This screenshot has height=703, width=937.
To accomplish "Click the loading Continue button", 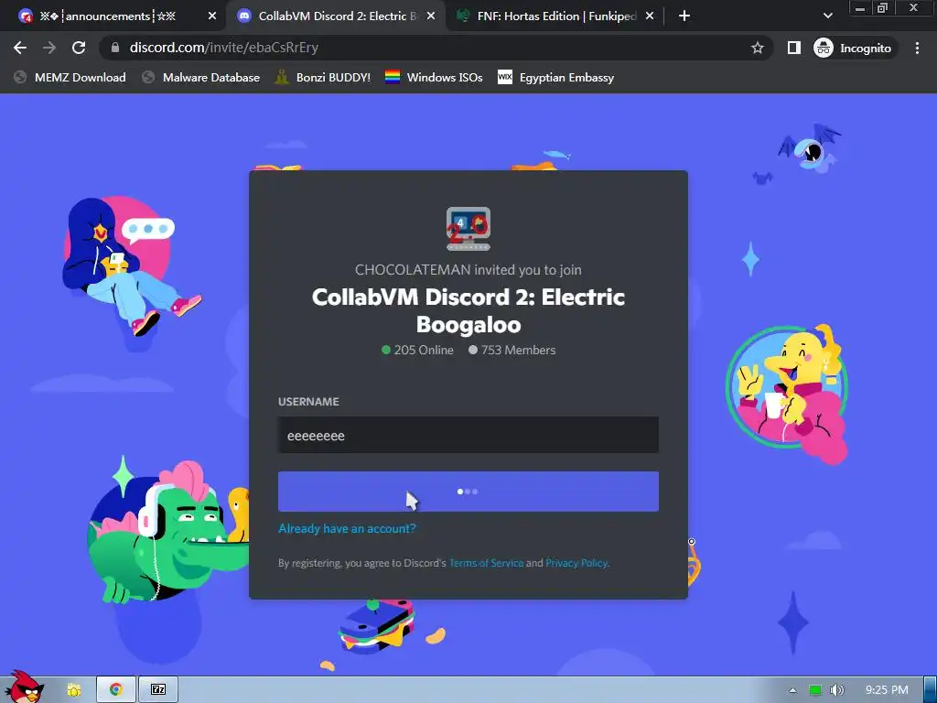I will tap(468, 492).
